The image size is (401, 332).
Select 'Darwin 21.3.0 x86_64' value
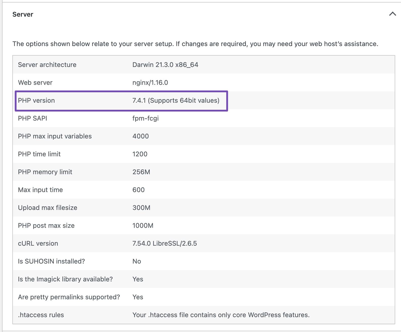tap(165, 65)
